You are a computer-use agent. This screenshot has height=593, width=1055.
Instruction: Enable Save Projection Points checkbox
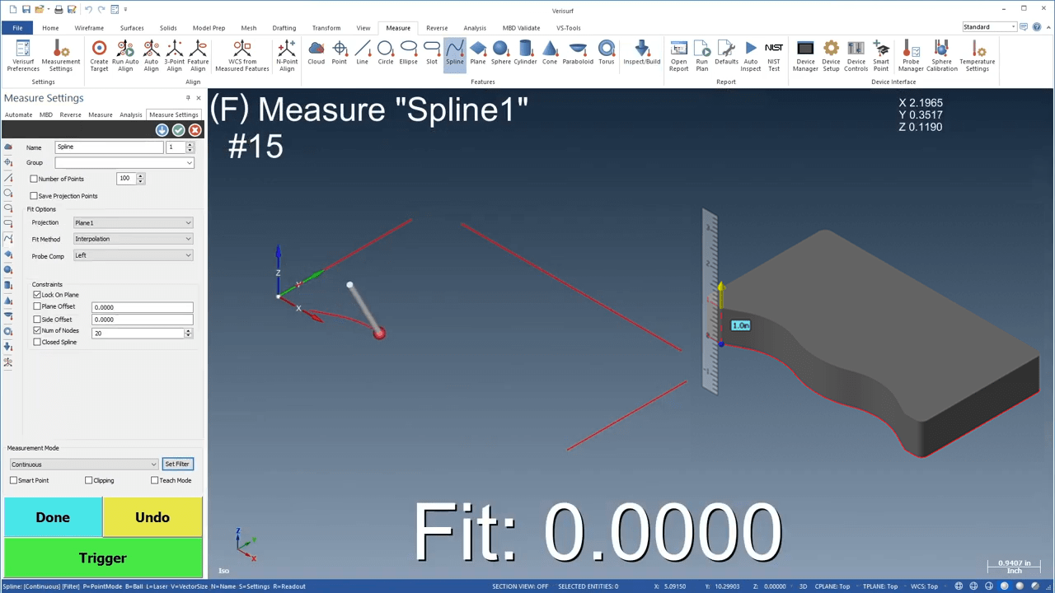point(34,196)
